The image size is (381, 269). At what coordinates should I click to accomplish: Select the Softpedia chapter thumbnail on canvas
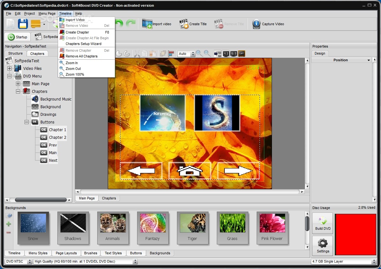point(163,113)
